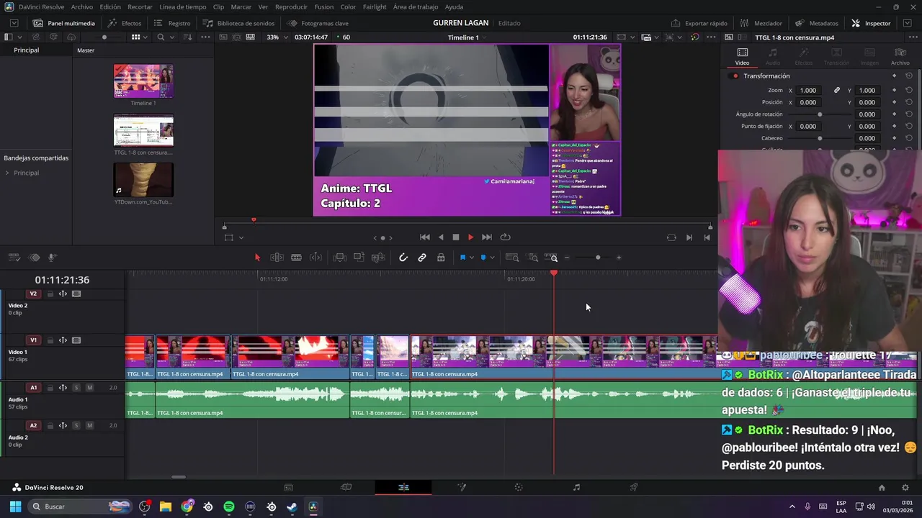
Task: Click the Zoom X value field
Action: (x=808, y=90)
